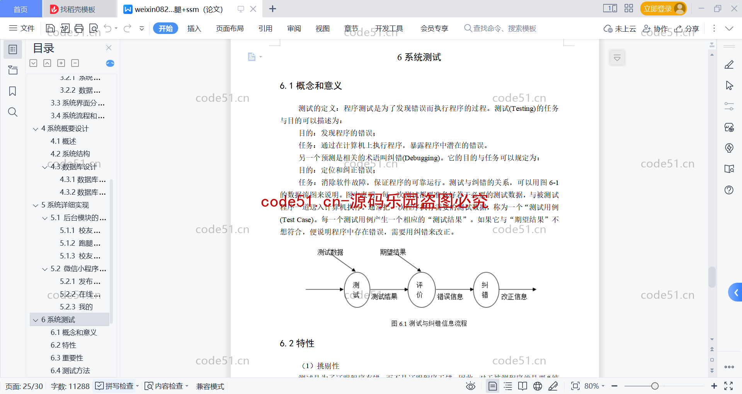This screenshot has height=394, width=742.
Task: Collapse the 5.1 后台模块 node
Action: (45, 218)
